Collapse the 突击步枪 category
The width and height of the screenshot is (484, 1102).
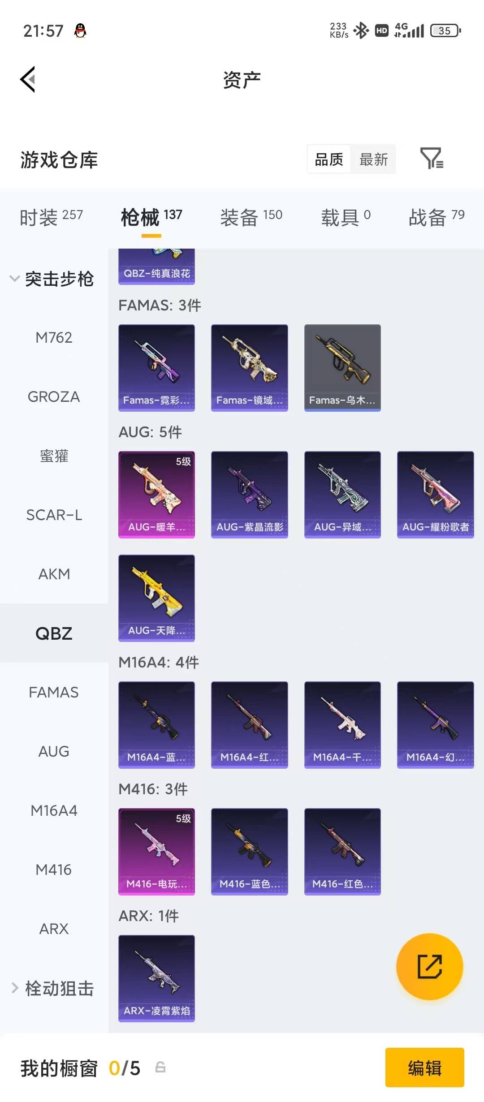pyautogui.click(x=52, y=279)
